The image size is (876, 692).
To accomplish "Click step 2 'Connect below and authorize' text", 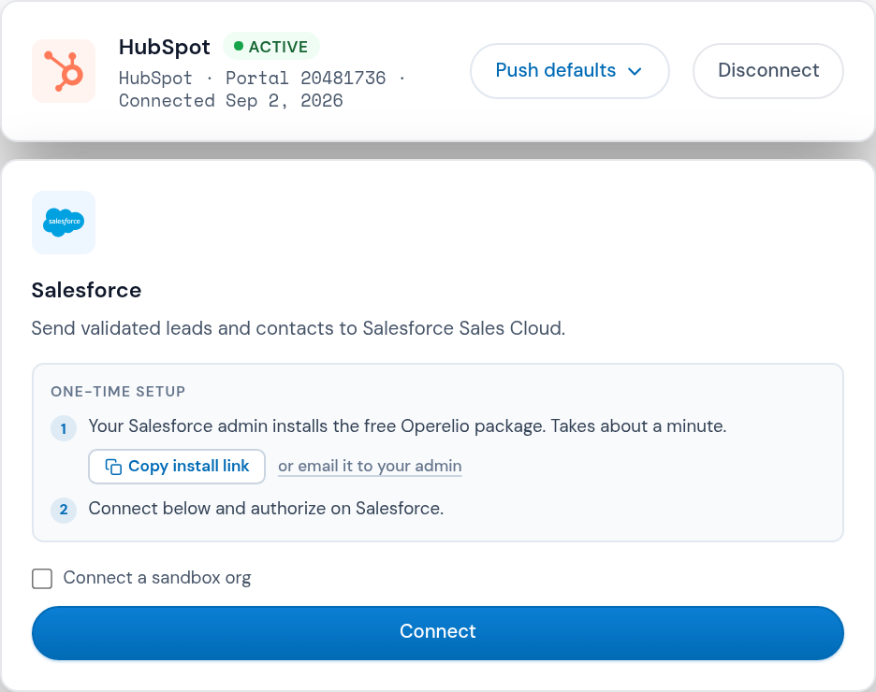I will 266,509.
